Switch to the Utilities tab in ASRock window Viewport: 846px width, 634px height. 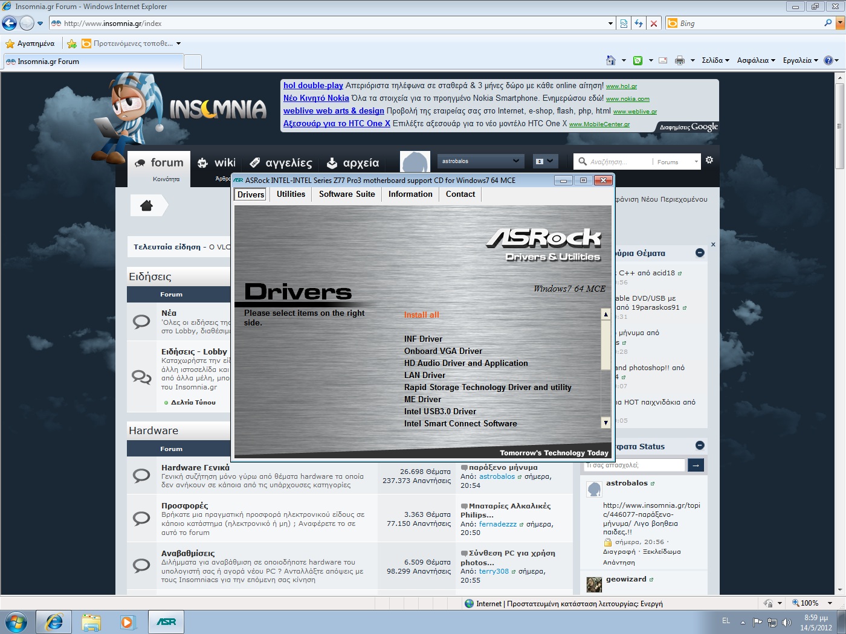pos(291,194)
